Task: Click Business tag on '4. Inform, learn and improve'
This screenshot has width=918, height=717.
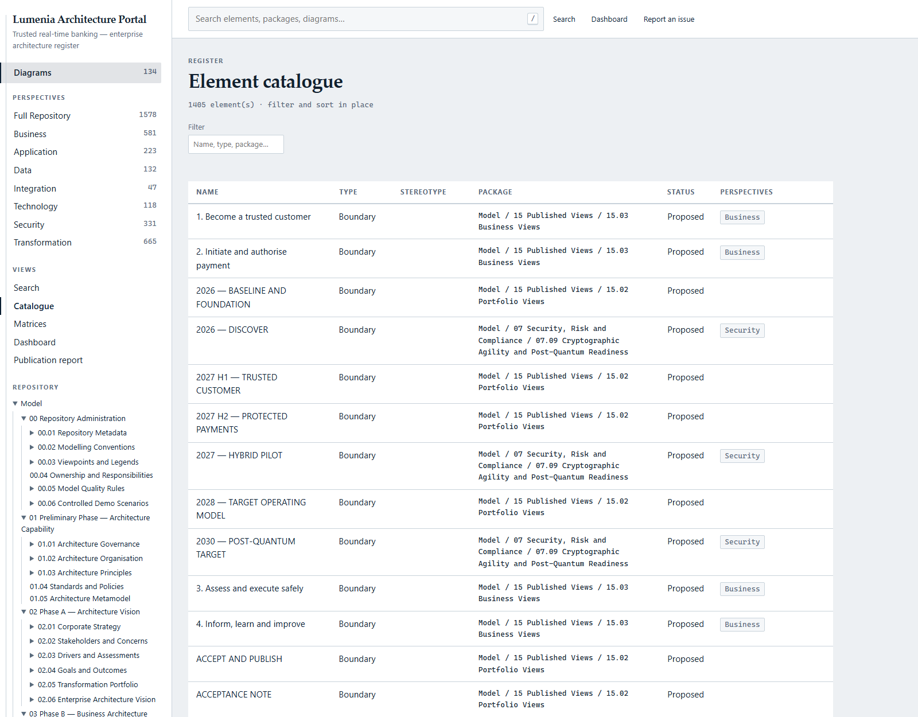Action: tap(742, 625)
